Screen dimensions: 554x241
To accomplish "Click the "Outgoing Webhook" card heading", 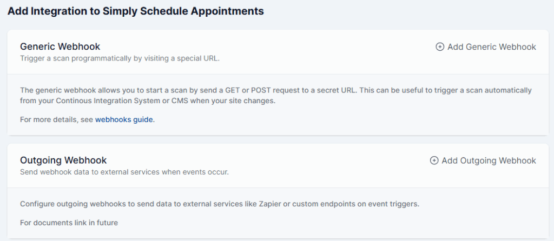I will (63, 160).
